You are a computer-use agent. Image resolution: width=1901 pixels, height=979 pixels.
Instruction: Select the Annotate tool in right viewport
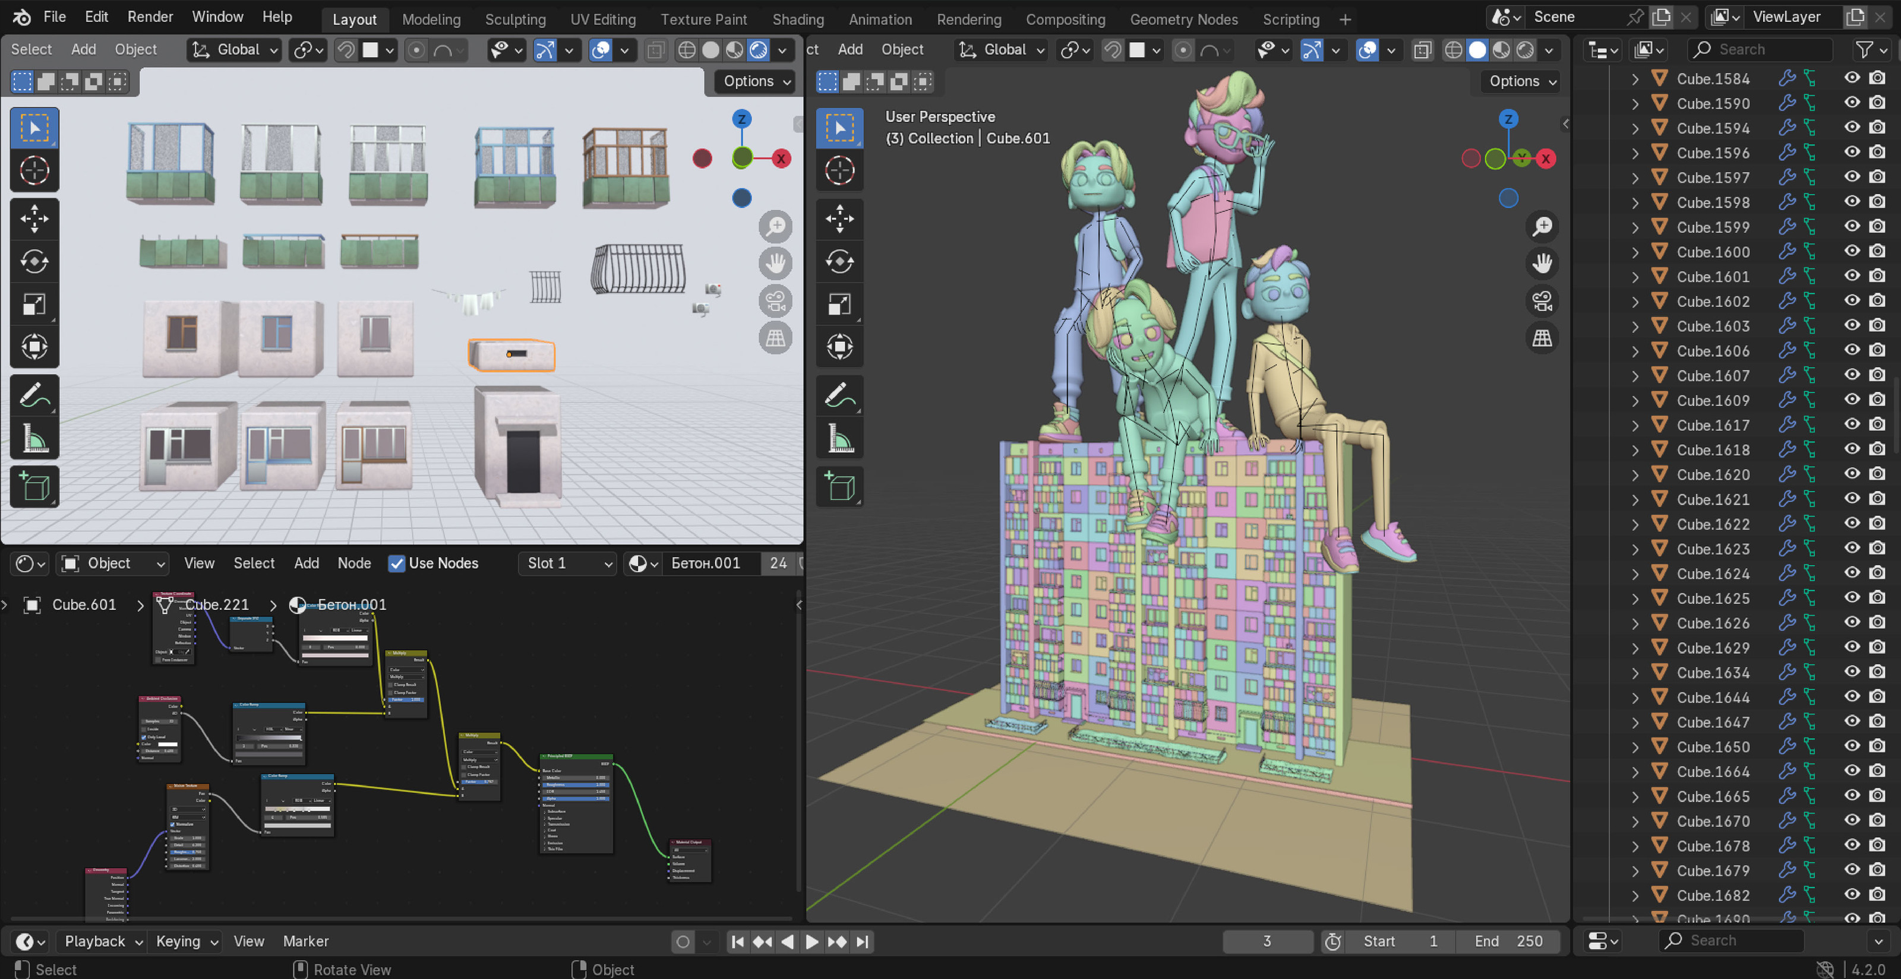[839, 396]
